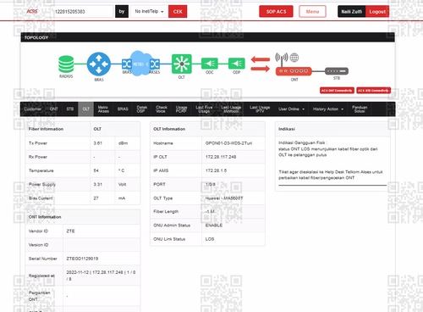The height and width of the screenshot is (312, 423).
Task: Open the BRAS tab
Action: (x=123, y=109)
